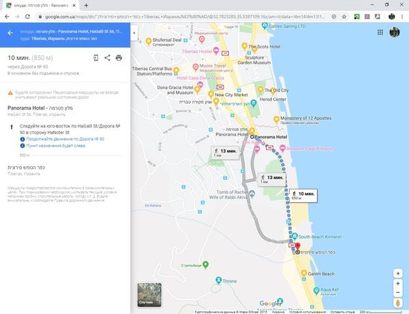Image resolution: width=409 pixels, height=314 pixels.
Task: Open the green Стрельбище marker
Action: pos(205,265)
